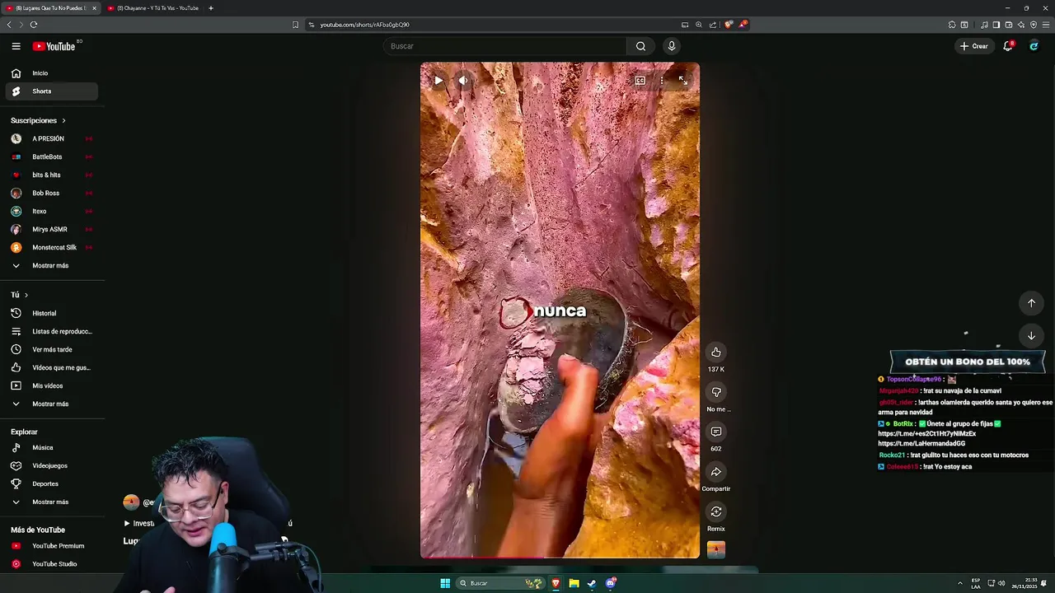Open File Explorer from the taskbar

(574, 583)
